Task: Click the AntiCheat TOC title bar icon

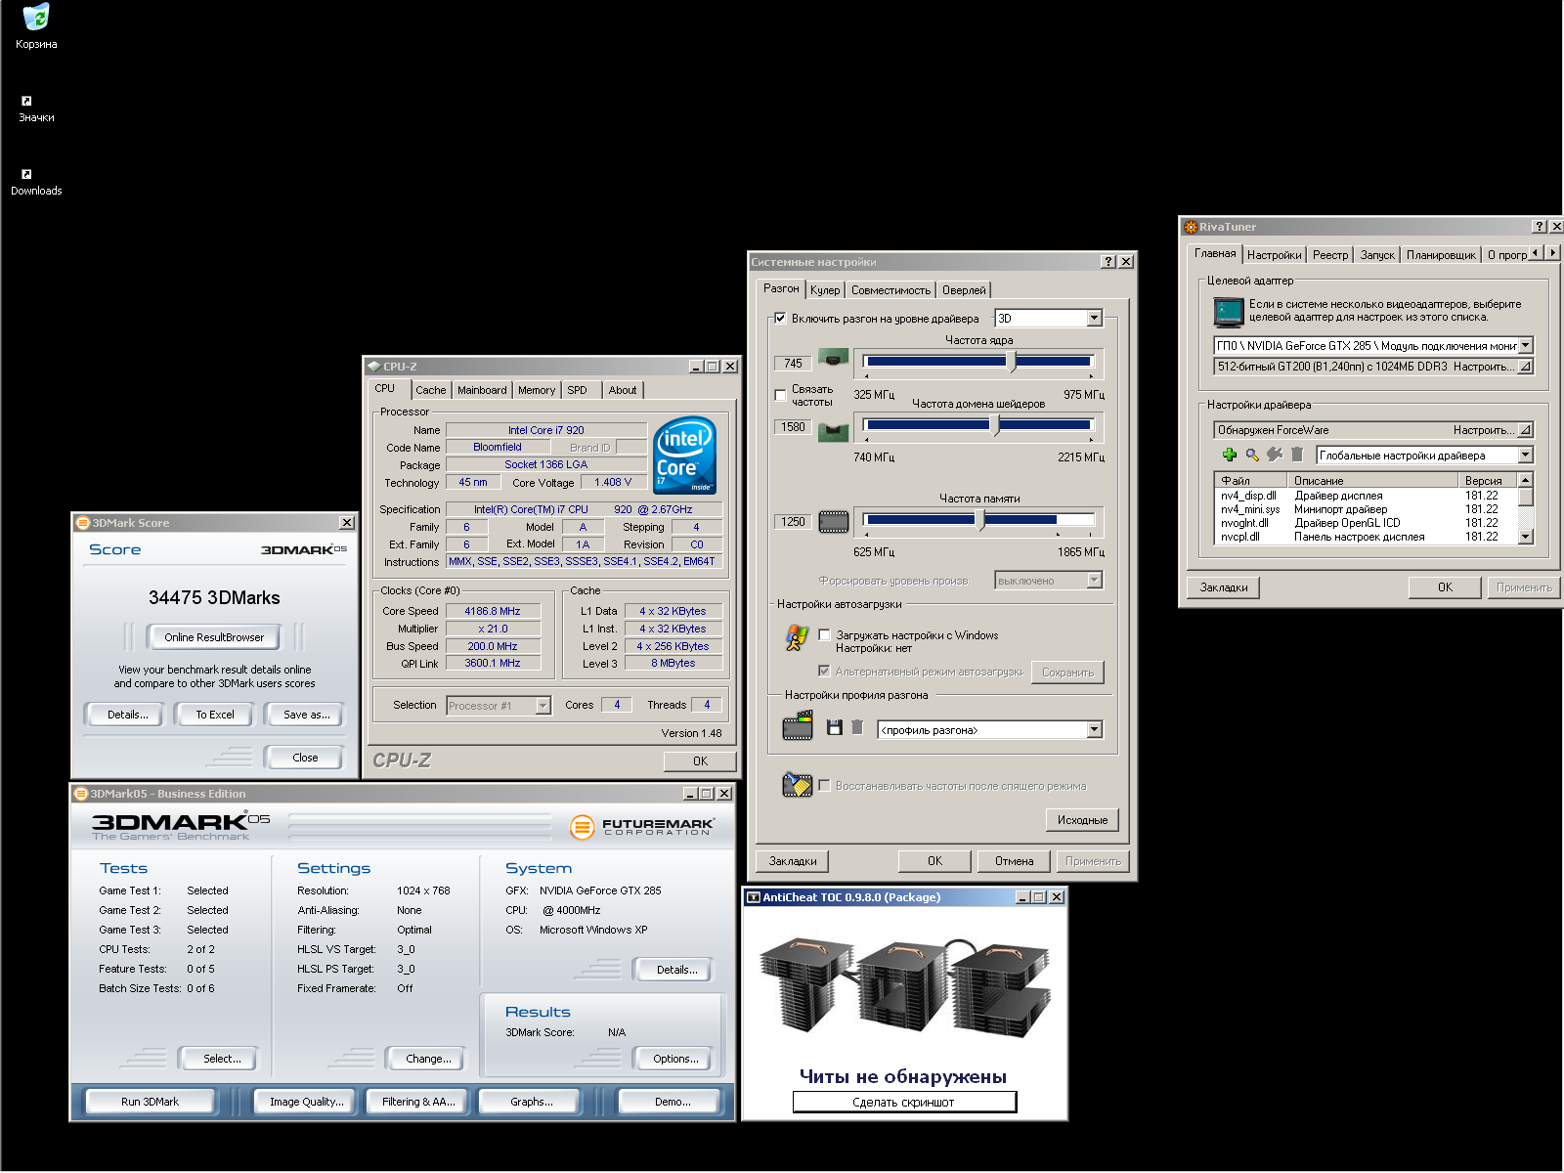Action: (753, 897)
